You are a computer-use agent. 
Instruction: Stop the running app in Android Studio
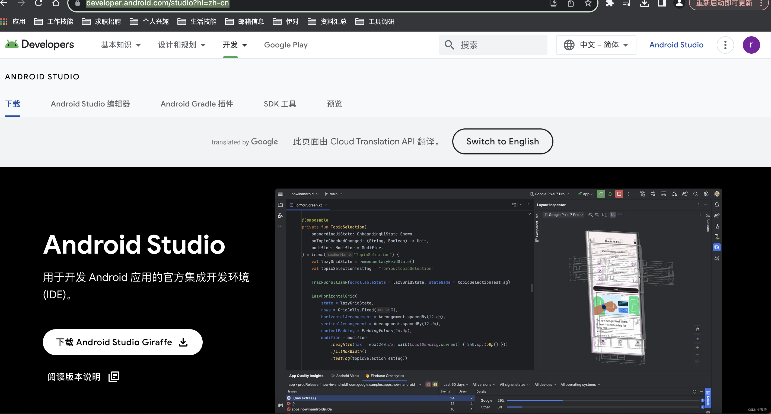click(x=619, y=194)
